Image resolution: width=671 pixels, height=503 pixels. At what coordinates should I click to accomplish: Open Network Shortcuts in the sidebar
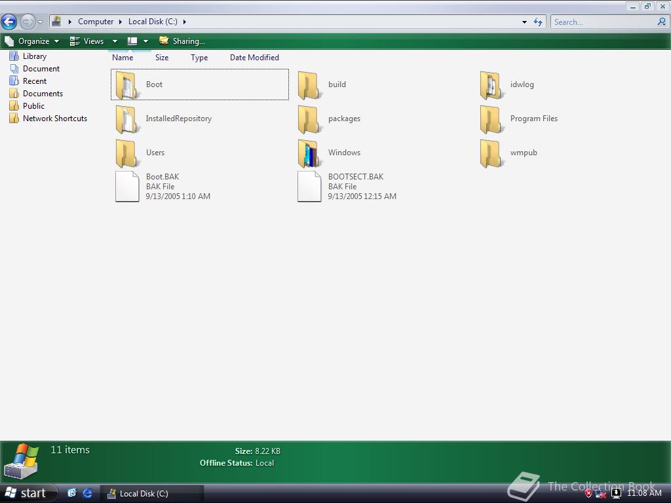(x=54, y=119)
